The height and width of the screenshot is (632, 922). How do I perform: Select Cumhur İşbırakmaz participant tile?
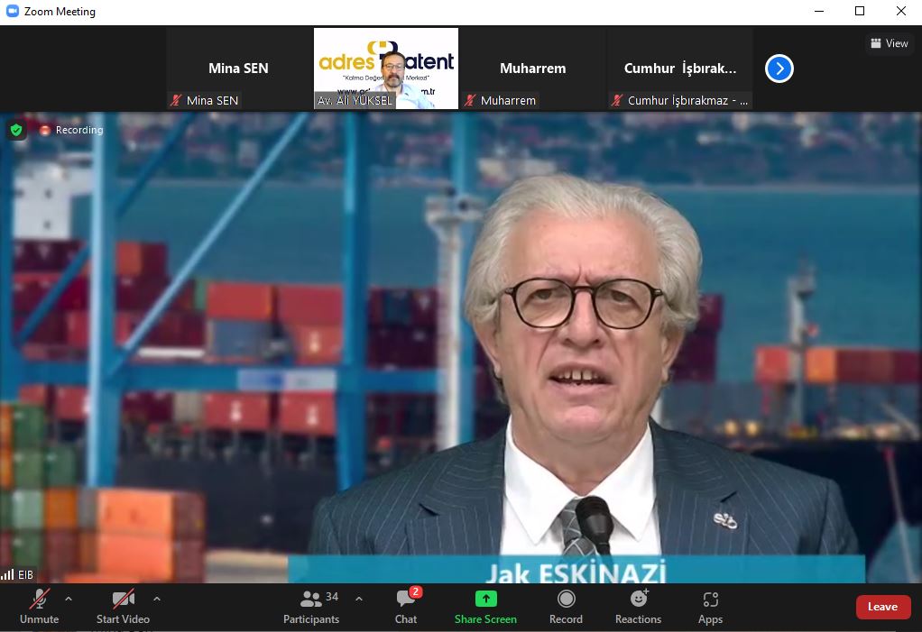click(679, 69)
